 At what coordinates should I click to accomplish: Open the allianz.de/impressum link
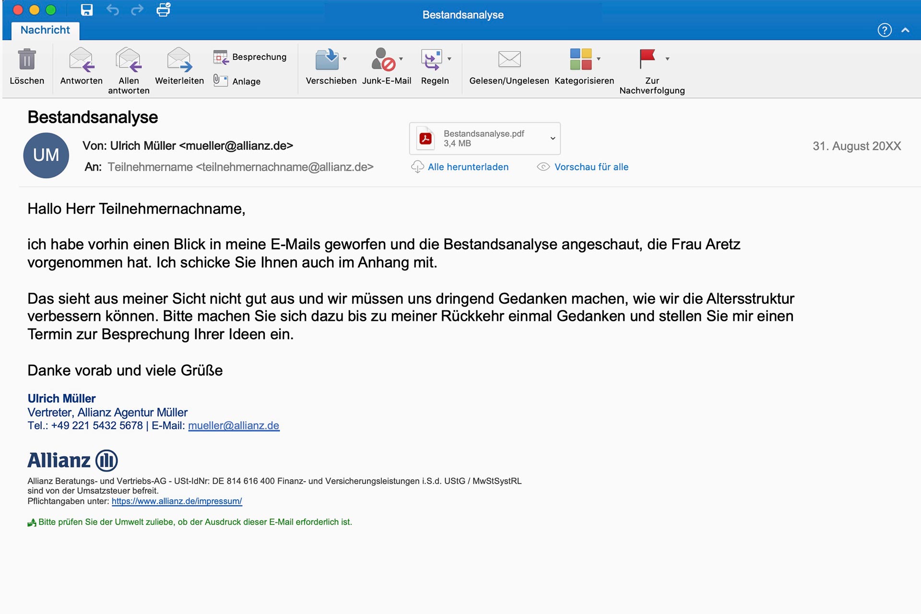click(177, 501)
